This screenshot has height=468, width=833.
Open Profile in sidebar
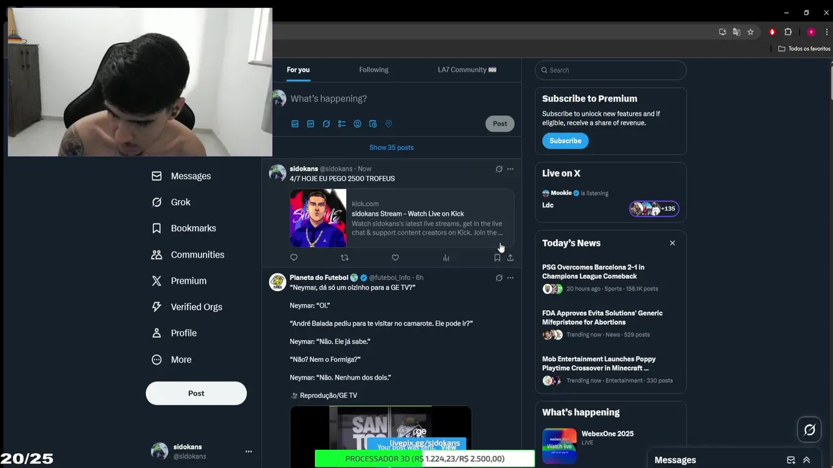(x=174, y=333)
